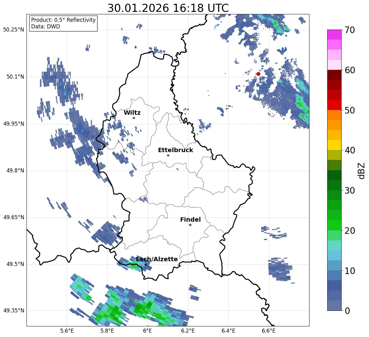369x337 pixels.
Task: Click the 49.35°N latitude tick label
Action: coord(14,311)
